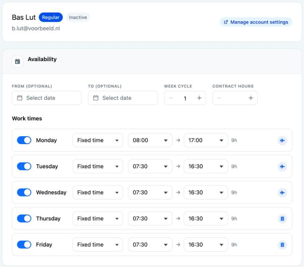Open Thursday's 07:30 start time dropdown
Viewport: 304px width, 267px height.
click(x=150, y=218)
